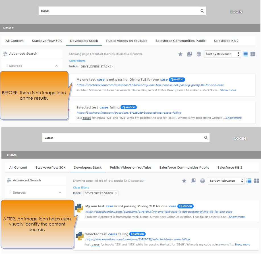Click the star favorites icon in the AFTER example

click(184, 181)
